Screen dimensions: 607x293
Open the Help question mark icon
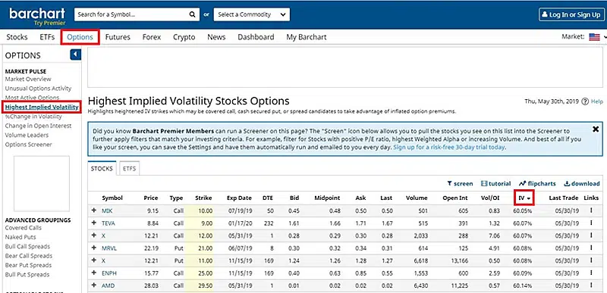[x=585, y=101]
